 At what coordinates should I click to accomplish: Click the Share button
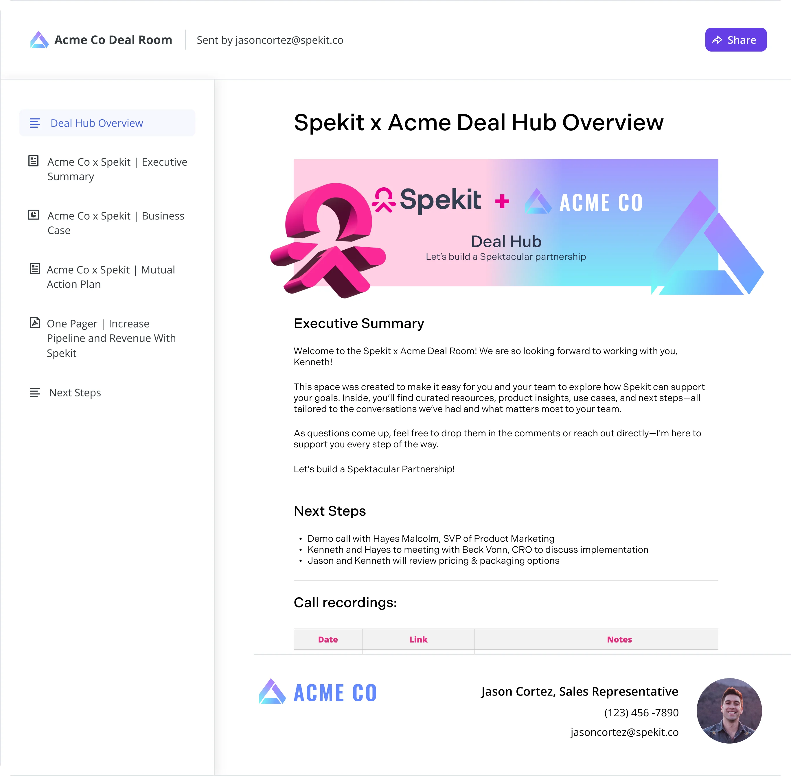click(736, 40)
